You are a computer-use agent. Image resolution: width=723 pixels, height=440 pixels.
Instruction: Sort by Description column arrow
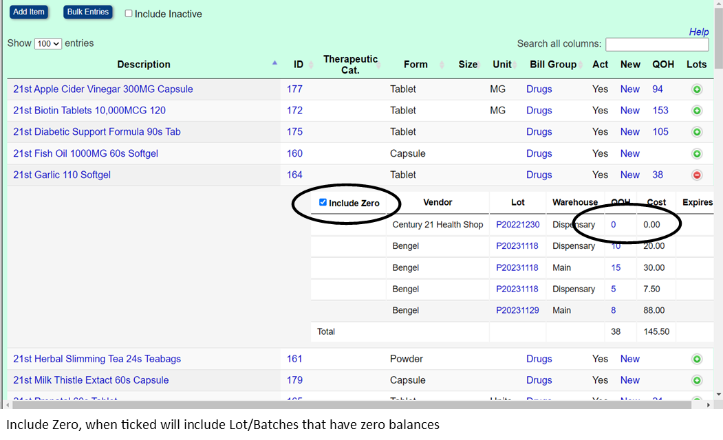coord(274,63)
